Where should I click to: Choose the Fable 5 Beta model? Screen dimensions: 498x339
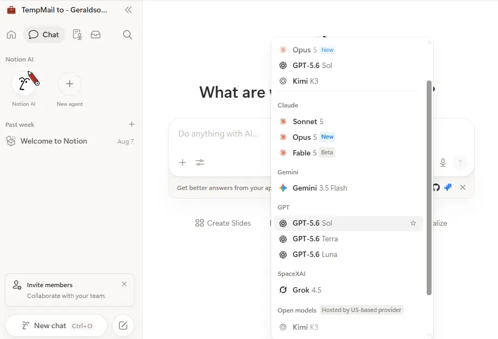tap(348, 153)
